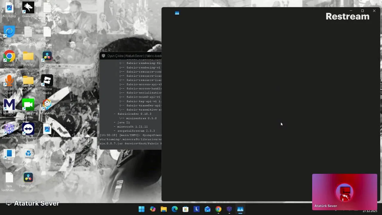Image resolution: width=382 pixels, height=215 pixels.
Task: Click the Atatürk Sever avatar thumbnail
Action: [x=345, y=192]
